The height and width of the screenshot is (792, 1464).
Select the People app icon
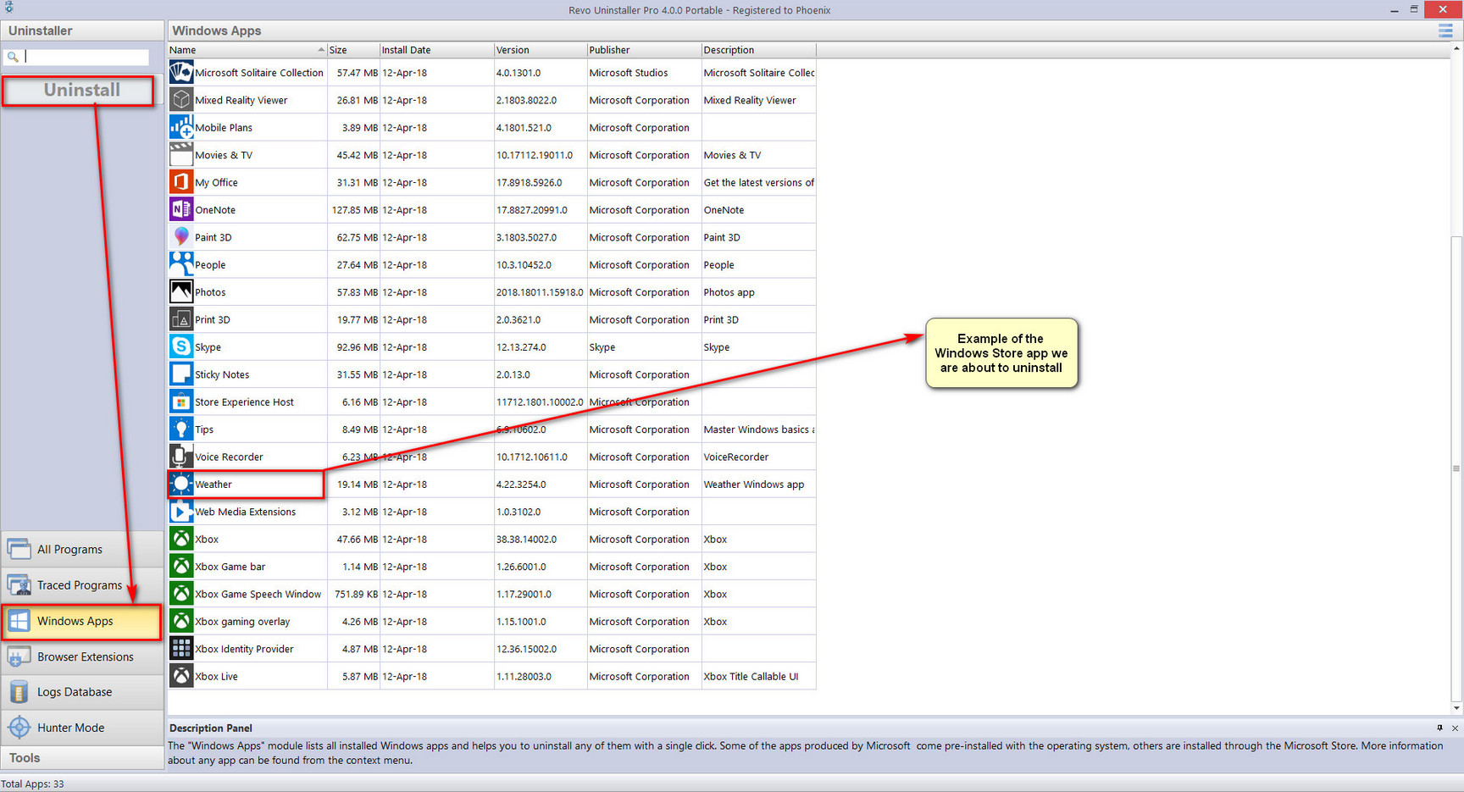tap(181, 264)
